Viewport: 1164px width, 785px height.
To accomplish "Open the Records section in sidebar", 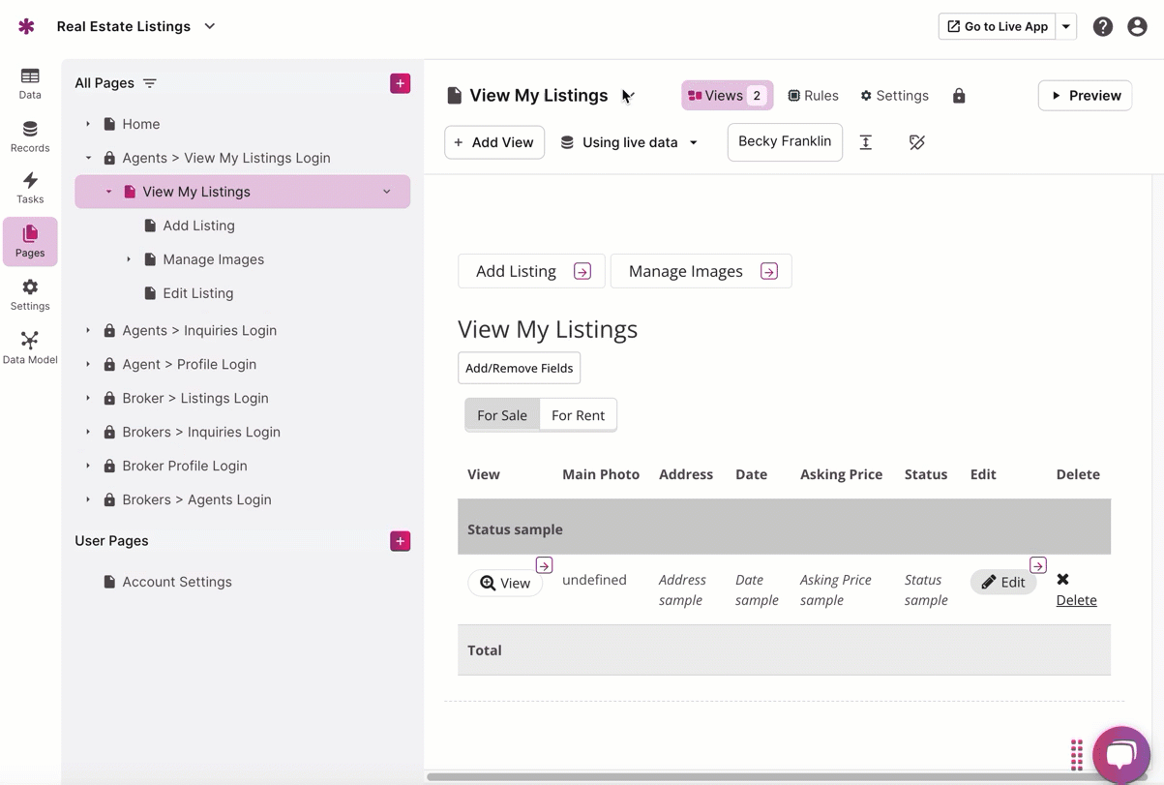I will click(30, 136).
